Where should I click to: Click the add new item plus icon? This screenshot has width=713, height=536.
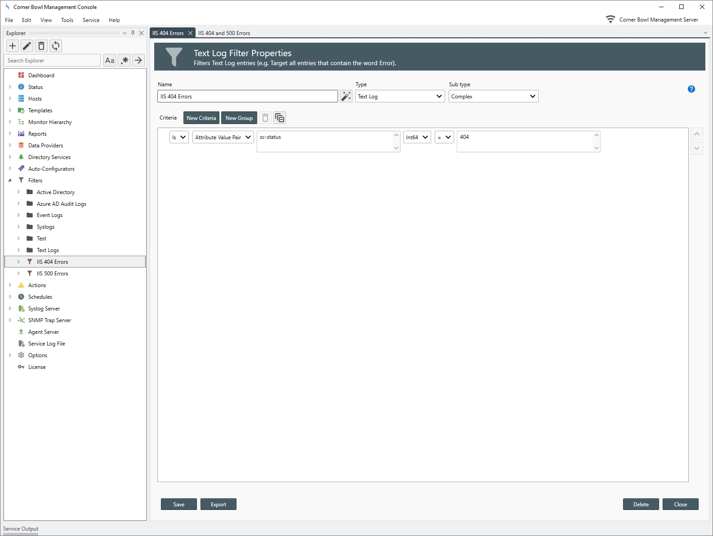[13, 46]
